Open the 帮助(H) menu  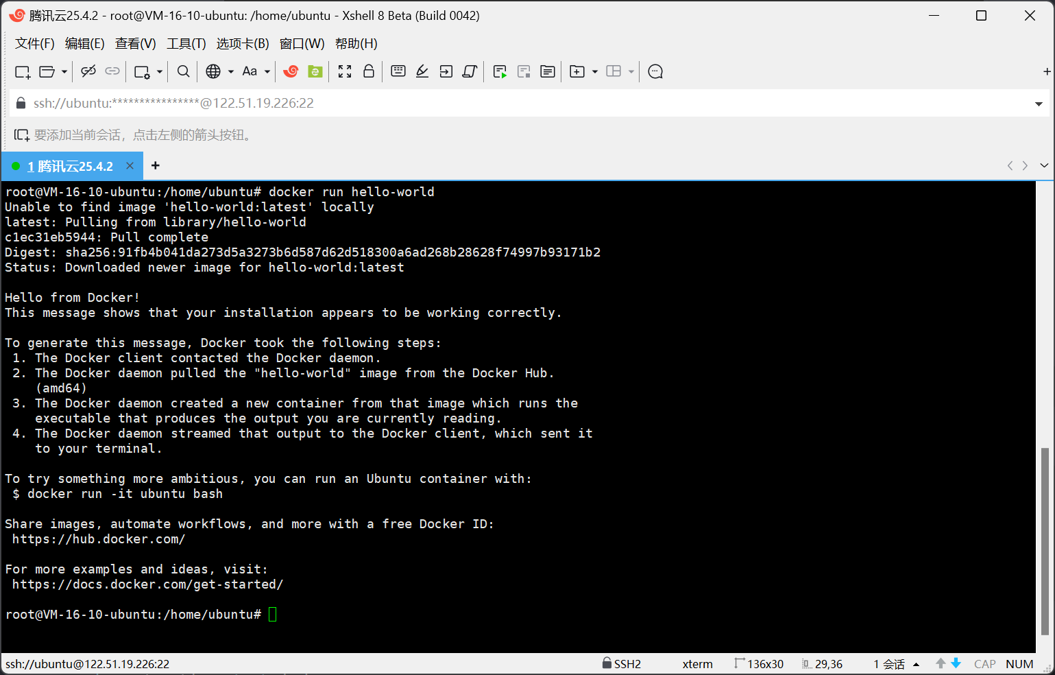(356, 43)
